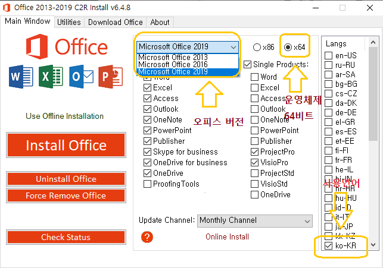Toggle the Single Products checkbox
383x268 pixels.
tap(247, 65)
